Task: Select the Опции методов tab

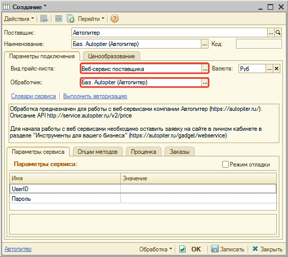Action: pyautogui.click(x=97, y=152)
